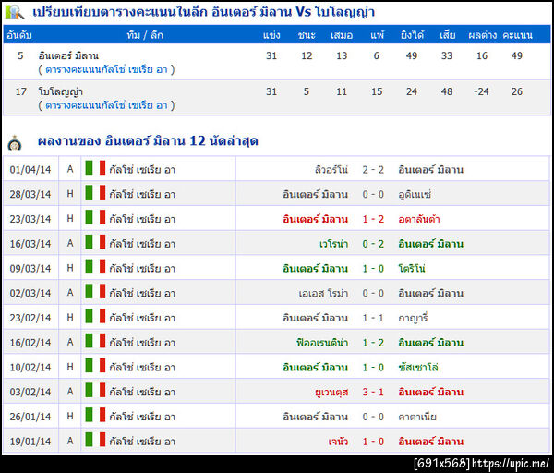The image size is (554, 473).
Task: Click the date 26/01/14
Action: point(30,418)
